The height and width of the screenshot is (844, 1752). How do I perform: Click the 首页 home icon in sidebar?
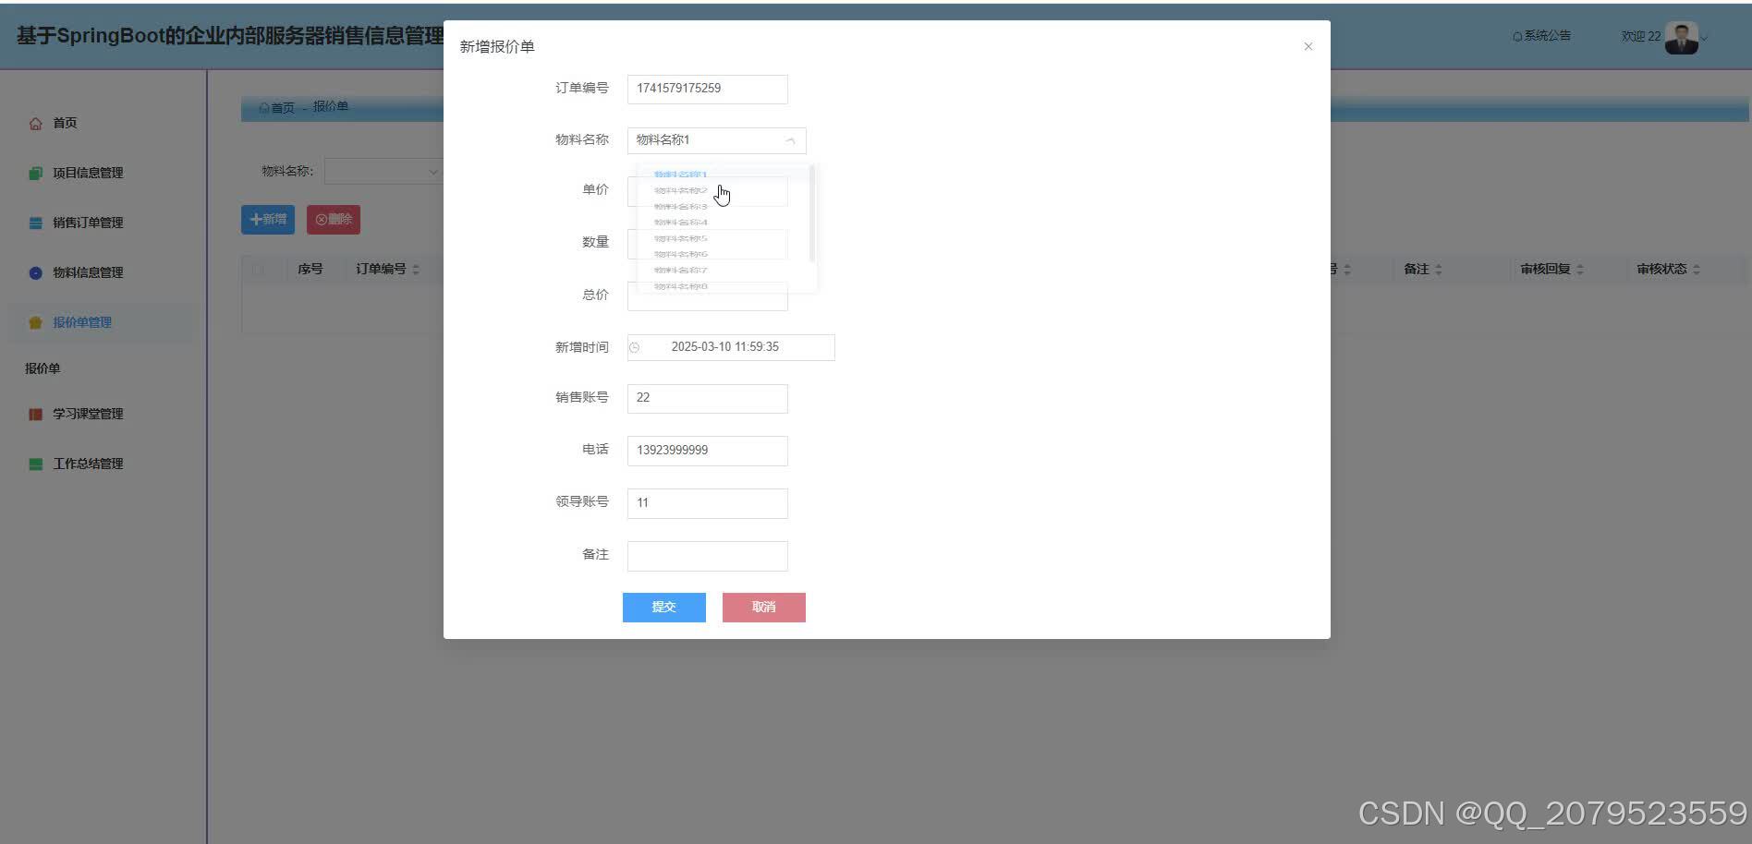pyautogui.click(x=35, y=124)
